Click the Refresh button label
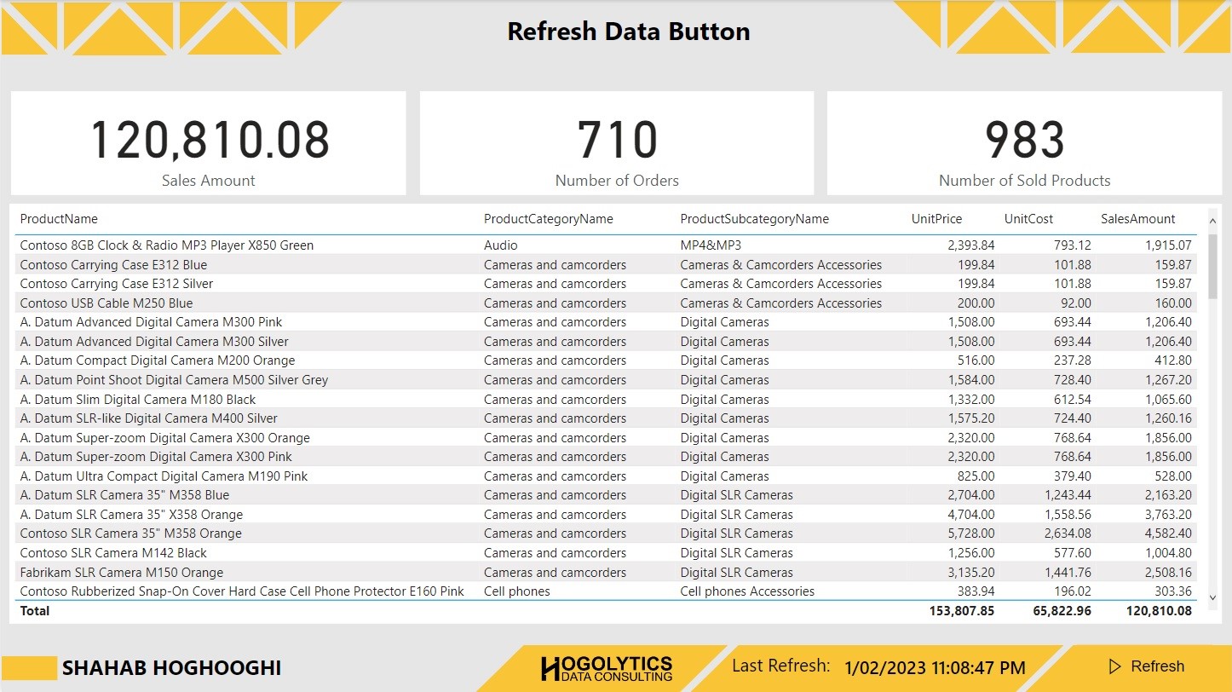Image resolution: width=1232 pixels, height=692 pixels. pos(1158,666)
